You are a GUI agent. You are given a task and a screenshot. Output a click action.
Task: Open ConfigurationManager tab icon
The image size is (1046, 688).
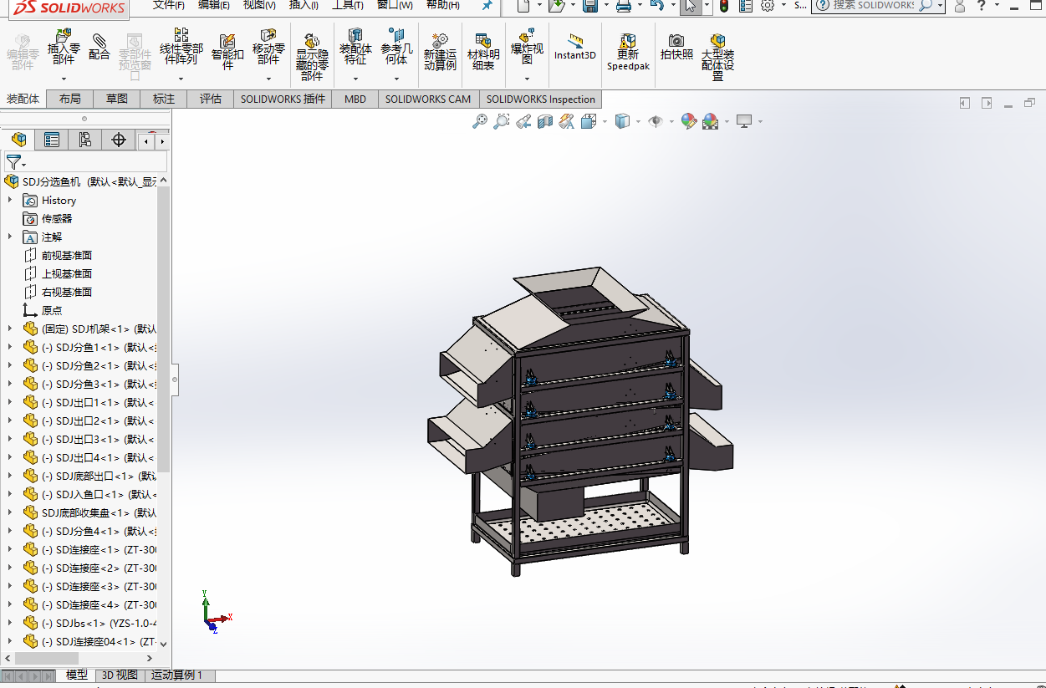(x=84, y=140)
